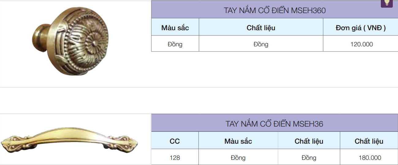This screenshot has height=165, width=398.
Task: Click the TAY NẮM CỔ ĐIỂN MSEH360 title
Action: point(275,10)
